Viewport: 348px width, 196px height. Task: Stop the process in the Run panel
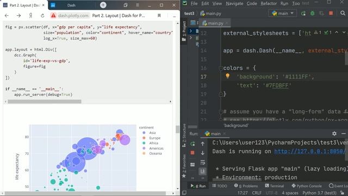coord(192,152)
